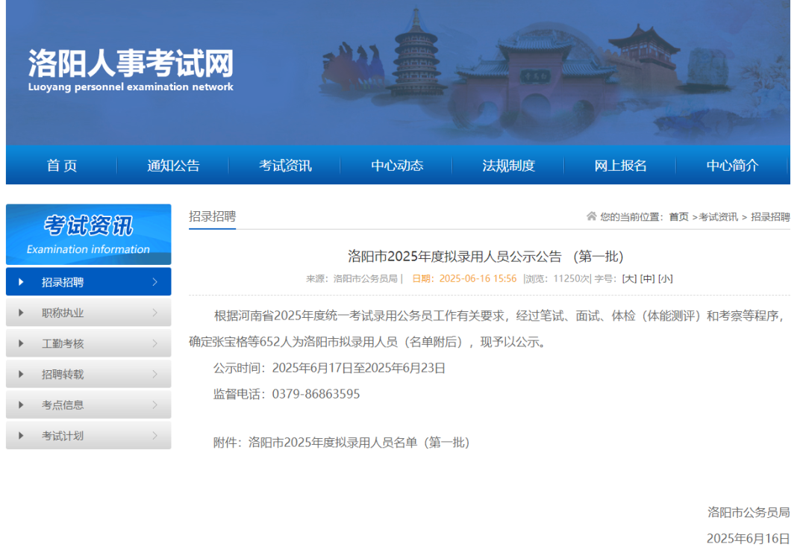806x550 pixels.
Task: Click the 洛阳人事考试网 site logo
Action: 131,70
